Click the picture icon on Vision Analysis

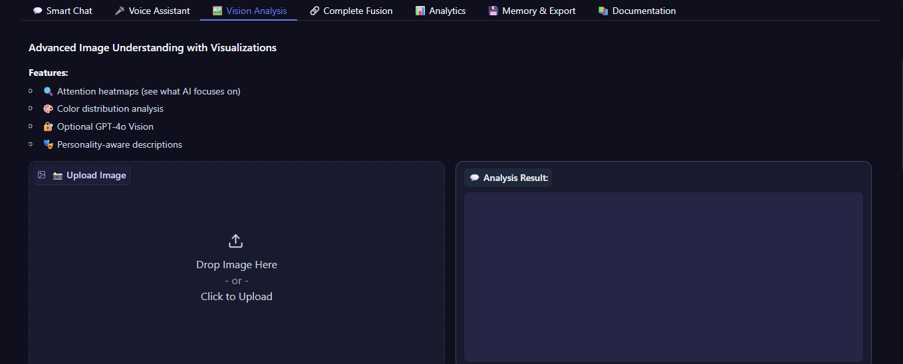coord(217,11)
